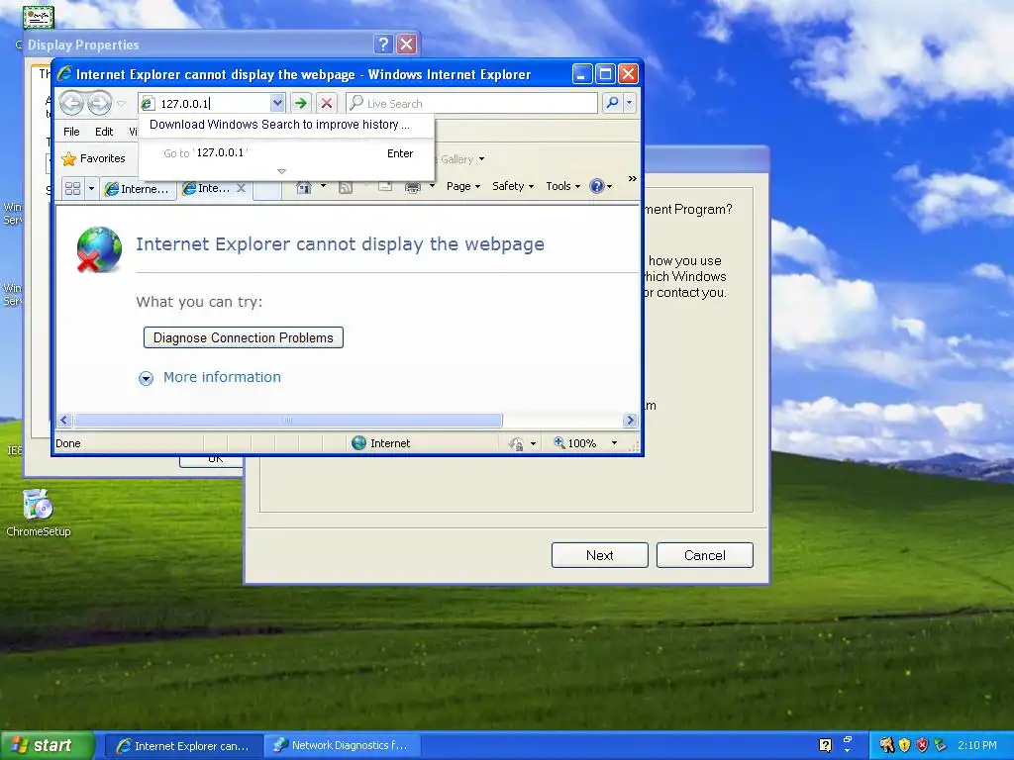This screenshot has width=1014, height=760.
Task: Click Download Windows Search suggestion
Action: coord(279,125)
